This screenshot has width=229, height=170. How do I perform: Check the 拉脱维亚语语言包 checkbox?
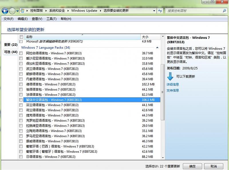[21, 126]
